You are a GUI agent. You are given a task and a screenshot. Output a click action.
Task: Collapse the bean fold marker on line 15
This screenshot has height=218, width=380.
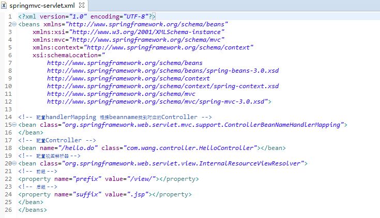click(14, 125)
